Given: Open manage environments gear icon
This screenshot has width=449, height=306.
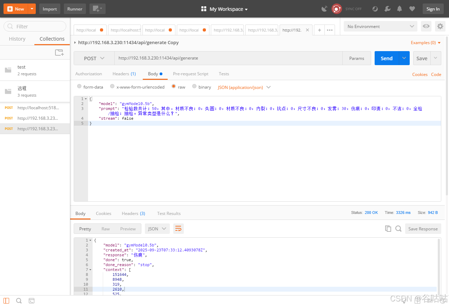Looking at the screenshot, I should coord(440,26).
